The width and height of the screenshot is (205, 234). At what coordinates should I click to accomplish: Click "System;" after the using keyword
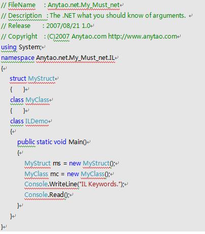point(30,47)
